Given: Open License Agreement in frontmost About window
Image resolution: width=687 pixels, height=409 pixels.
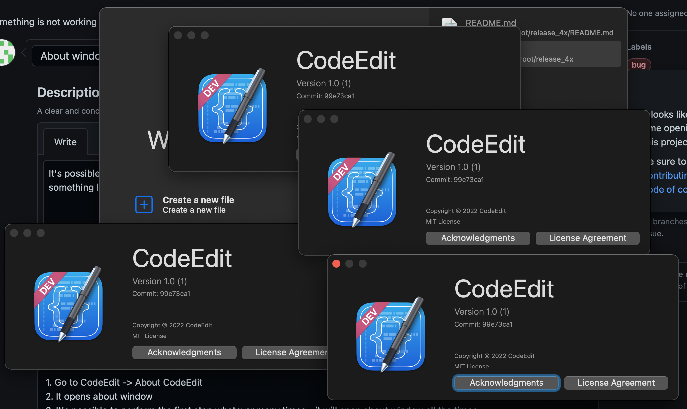Looking at the screenshot, I should (616, 383).
